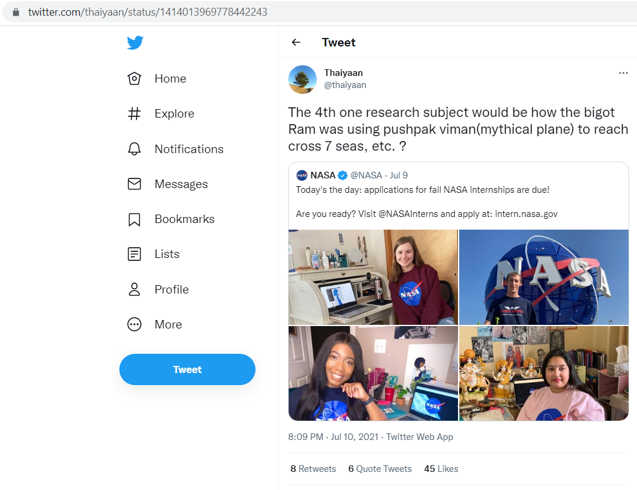Open Notifications label in navigation
The width and height of the screenshot is (637, 490).
coord(189,149)
